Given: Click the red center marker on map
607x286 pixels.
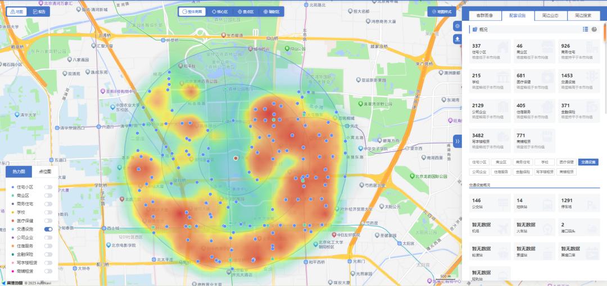Looking at the screenshot, I should (235, 158).
